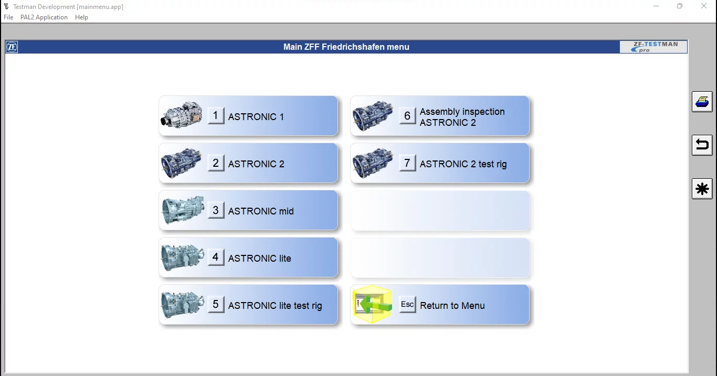Image resolution: width=717 pixels, height=376 pixels.
Task: Click the ZF-TESTMAN pro logo
Action: [x=653, y=47]
